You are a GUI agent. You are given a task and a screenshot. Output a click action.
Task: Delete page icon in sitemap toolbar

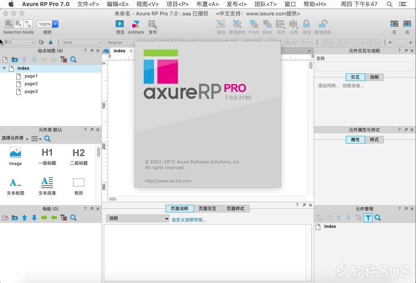pyautogui.click(x=64, y=60)
